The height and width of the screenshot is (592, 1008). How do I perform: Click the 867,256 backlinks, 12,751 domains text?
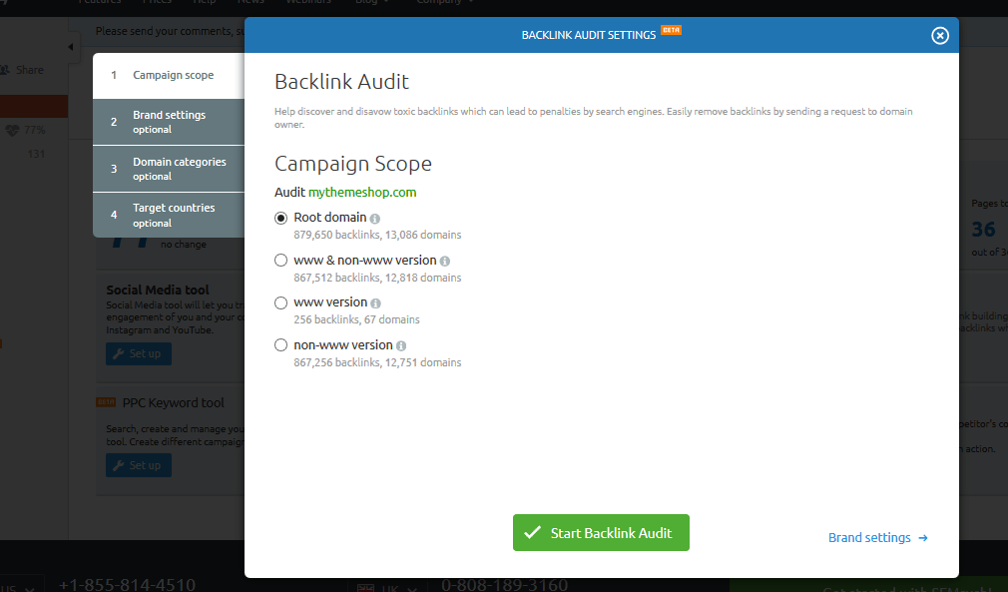[377, 362]
